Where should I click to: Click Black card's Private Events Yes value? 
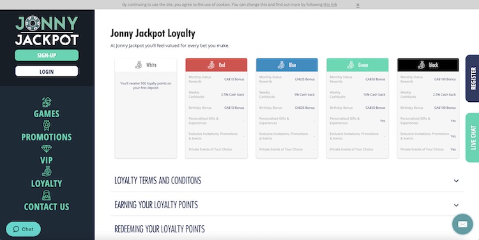point(453,149)
